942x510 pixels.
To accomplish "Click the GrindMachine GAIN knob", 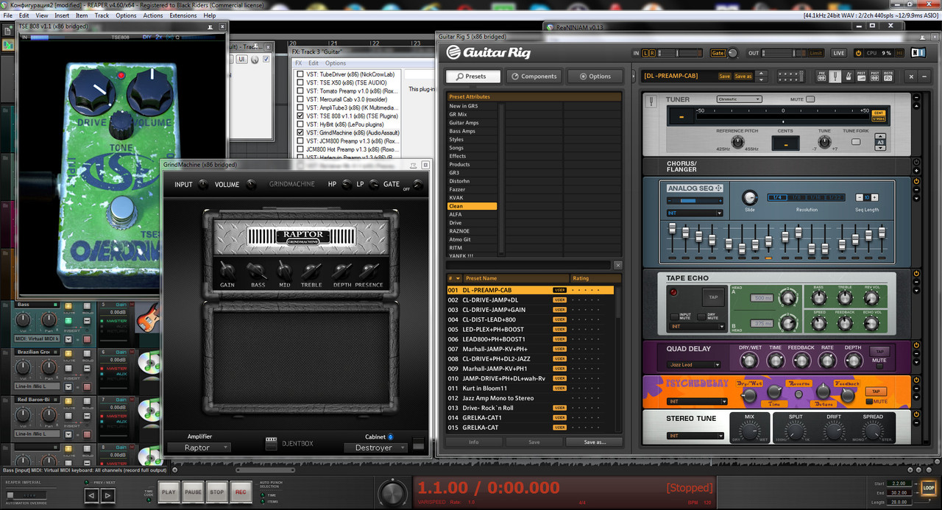I will [227, 270].
